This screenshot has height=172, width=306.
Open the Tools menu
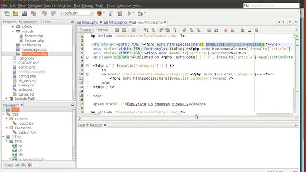pyautogui.click(x=110, y=5)
